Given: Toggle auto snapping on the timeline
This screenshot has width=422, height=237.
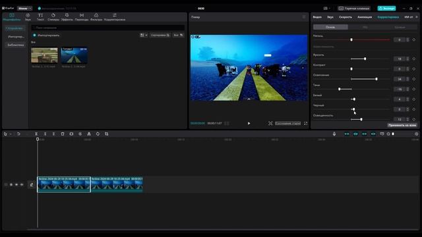Looking at the screenshot, I should tap(355, 134).
